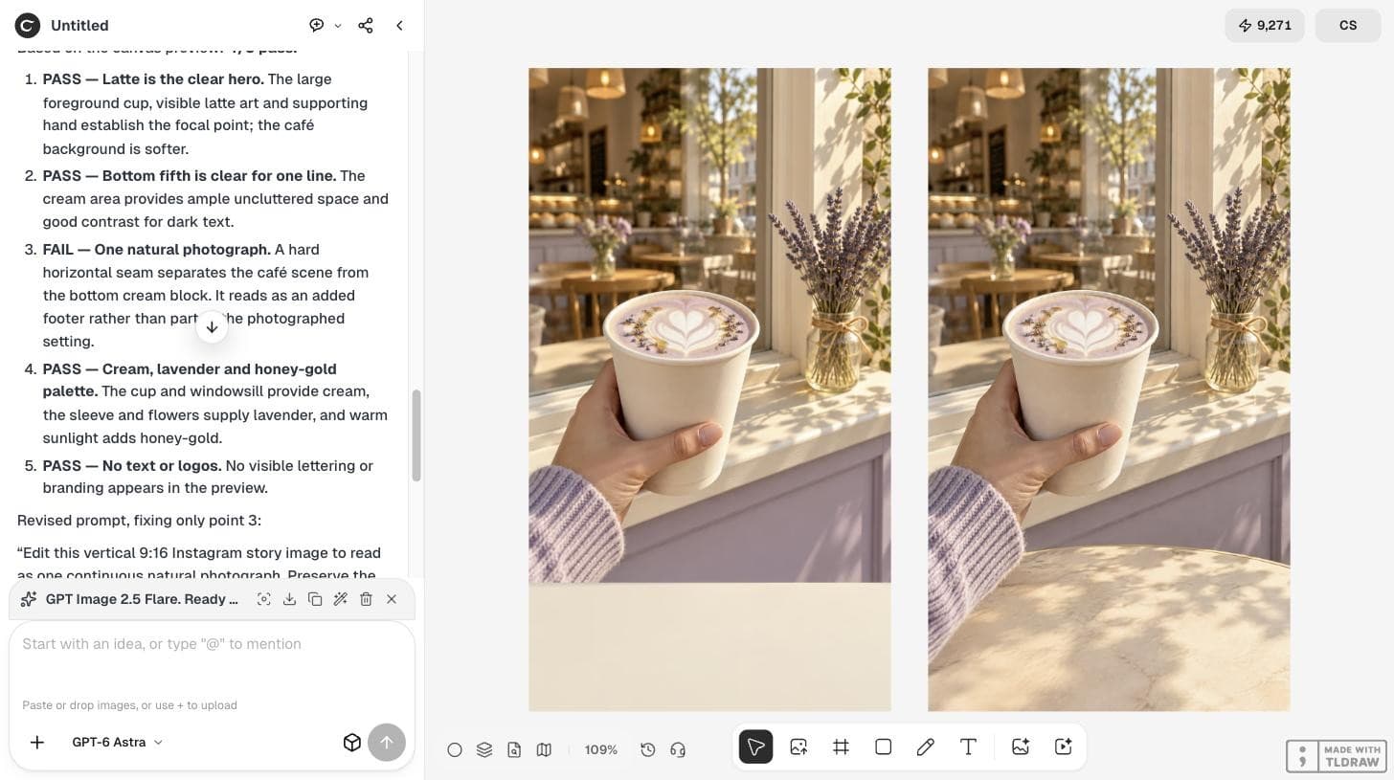Click the circle icon in bottom-left canvas bar

point(455,750)
